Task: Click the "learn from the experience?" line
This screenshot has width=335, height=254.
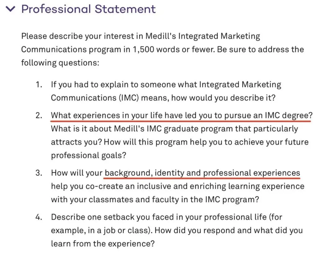Action: click(102, 244)
